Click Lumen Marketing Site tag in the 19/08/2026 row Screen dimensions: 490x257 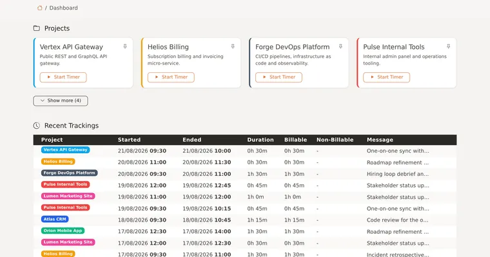click(68, 196)
